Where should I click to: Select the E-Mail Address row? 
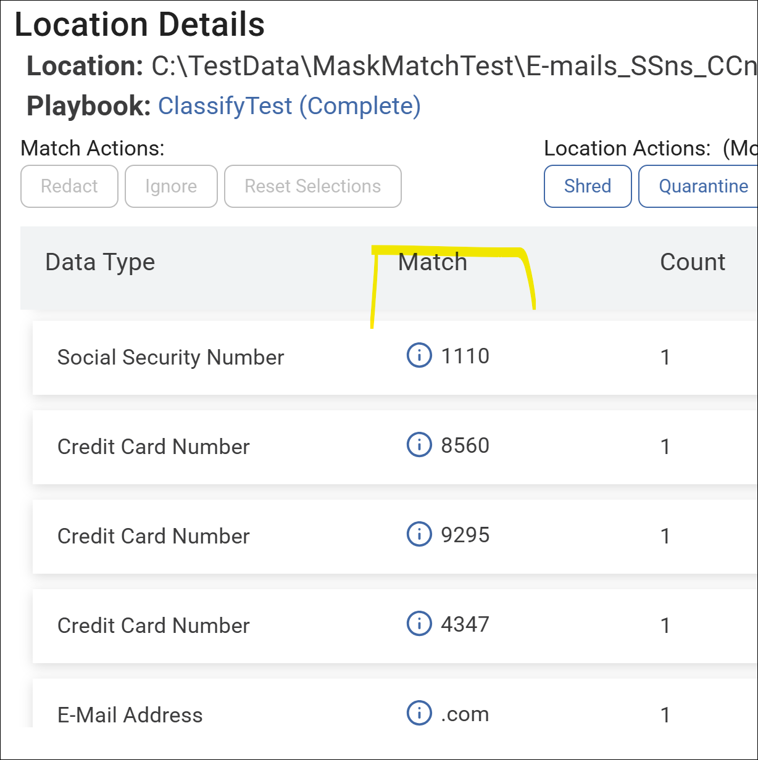pyautogui.click(x=130, y=715)
